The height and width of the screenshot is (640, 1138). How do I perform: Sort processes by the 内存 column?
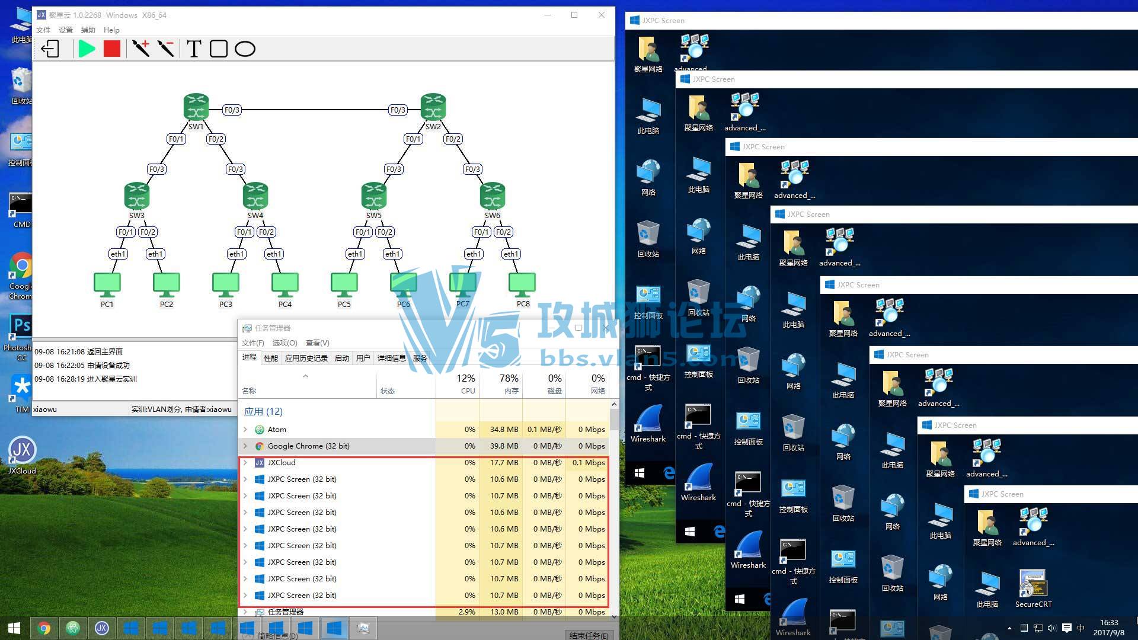click(x=501, y=383)
